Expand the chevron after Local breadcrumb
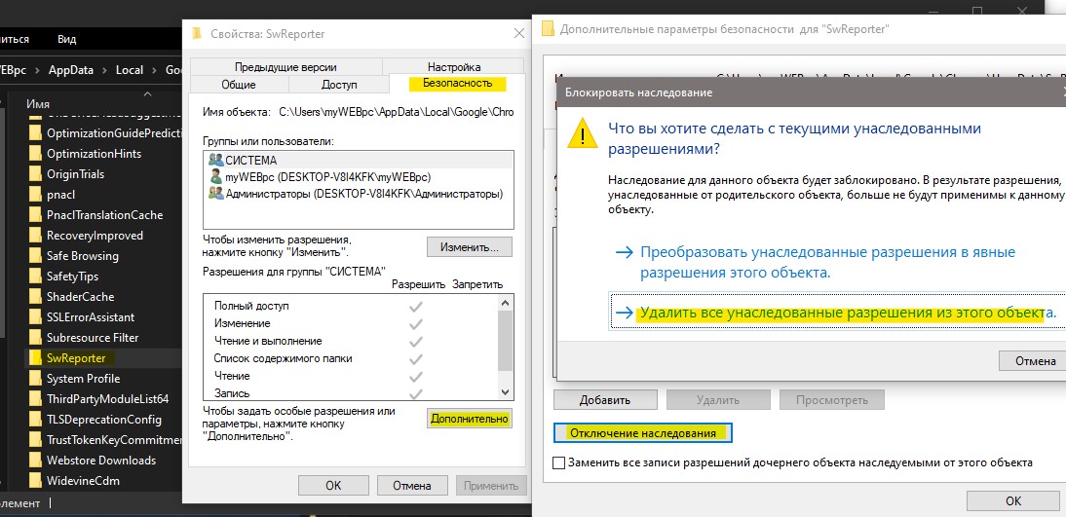The width and height of the screenshot is (1066, 517). coord(155,69)
